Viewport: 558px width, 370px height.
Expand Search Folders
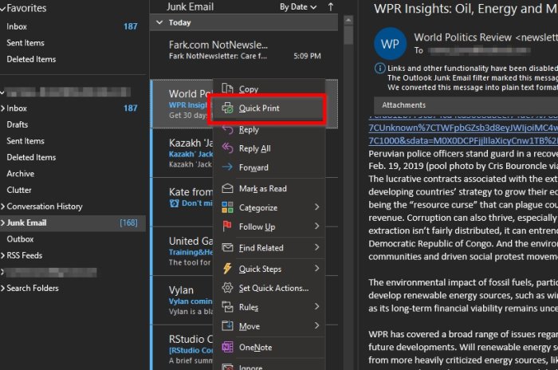(3, 288)
